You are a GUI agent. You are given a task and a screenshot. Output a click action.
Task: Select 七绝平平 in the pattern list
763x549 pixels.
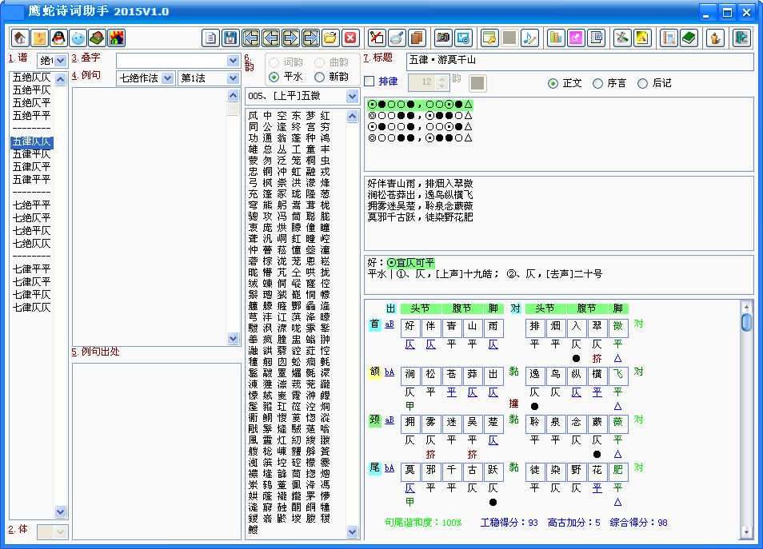(x=32, y=205)
